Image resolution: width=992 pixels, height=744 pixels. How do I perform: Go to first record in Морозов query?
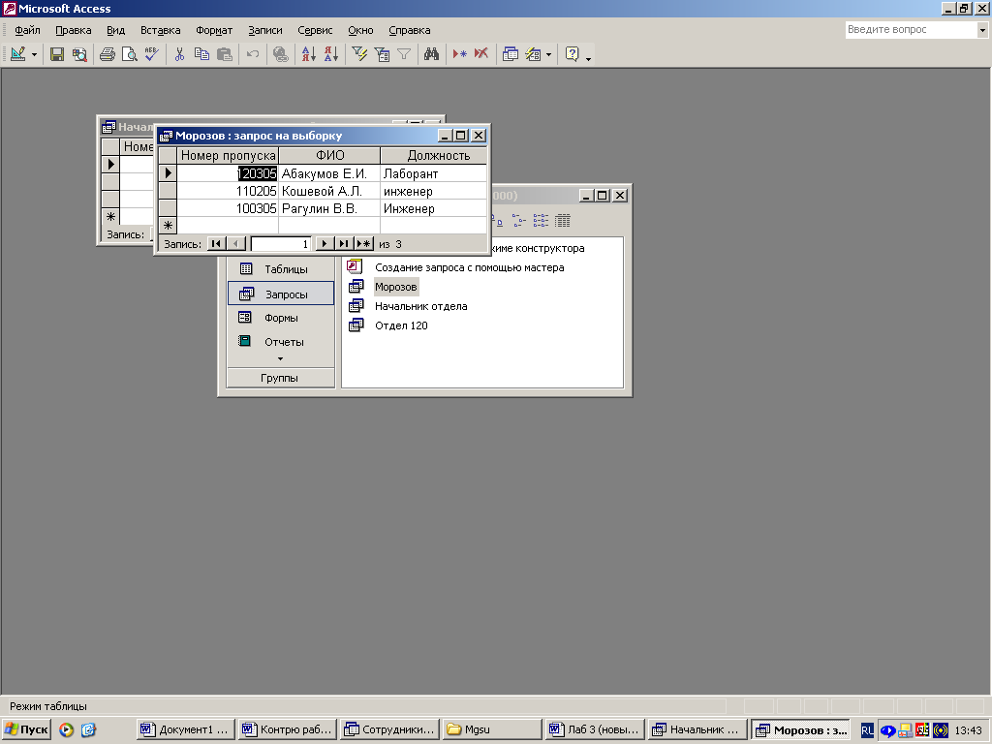pos(216,243)
